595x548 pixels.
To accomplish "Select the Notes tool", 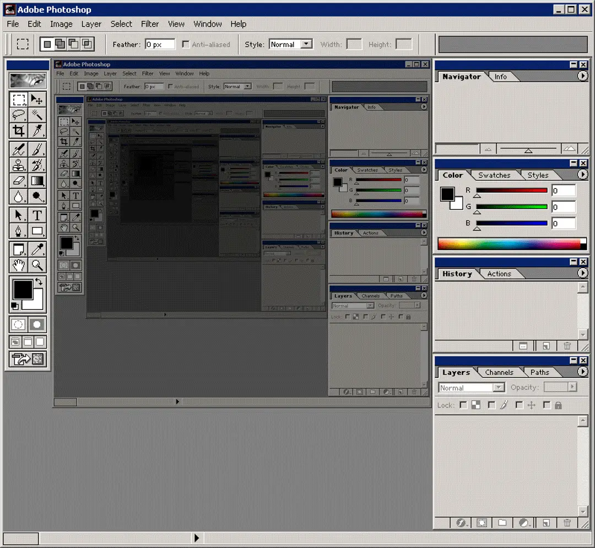I will tap(19, 250).
